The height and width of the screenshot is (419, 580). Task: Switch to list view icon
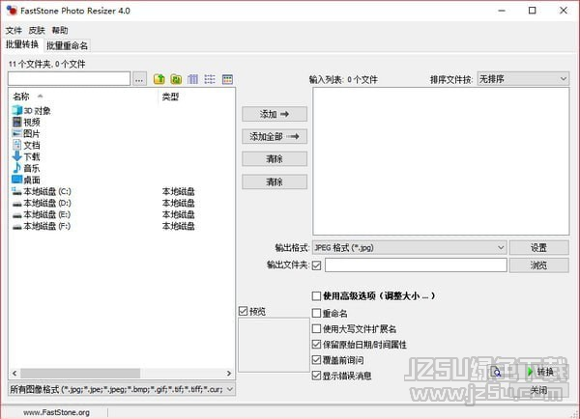210,79
